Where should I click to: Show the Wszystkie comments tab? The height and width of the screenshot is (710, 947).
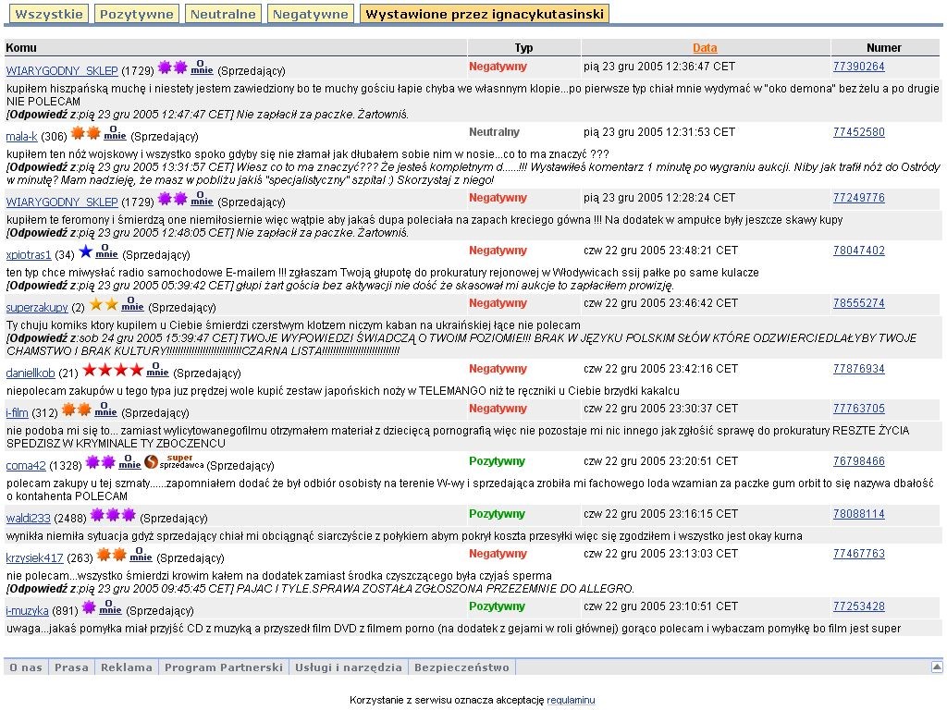(49, 14)
